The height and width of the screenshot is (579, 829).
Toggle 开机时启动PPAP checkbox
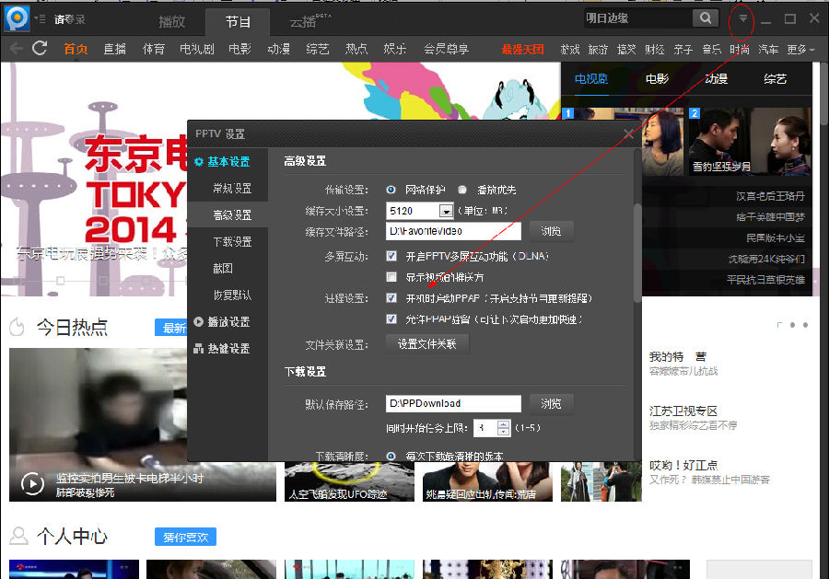click(x=391, y=298)
